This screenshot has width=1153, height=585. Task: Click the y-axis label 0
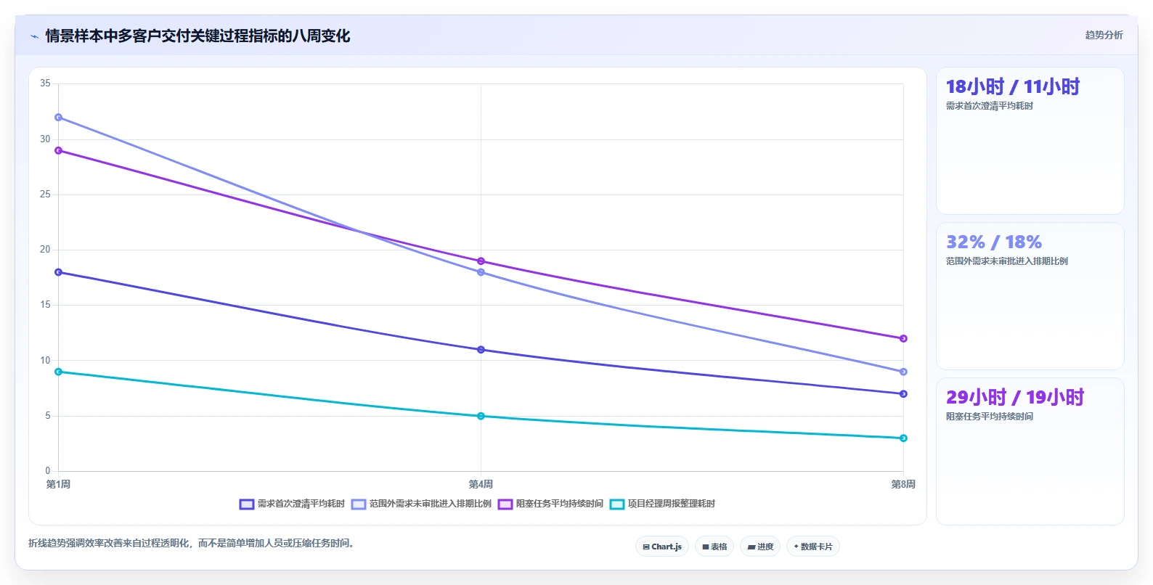(x=48, y=471)
